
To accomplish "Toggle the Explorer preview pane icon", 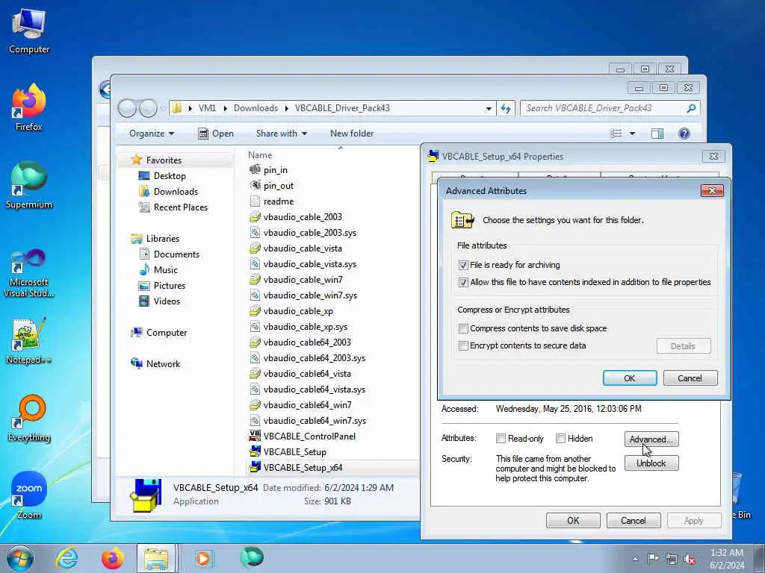I will [x=657, y=134].
